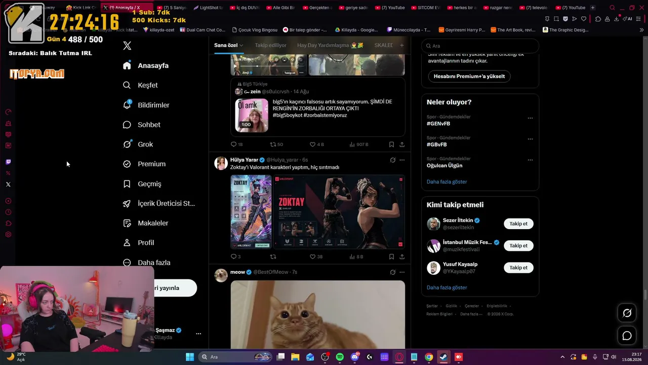This screenshot has height=365, width=648.
Task: Open killayda-ozet bookmark
Action: click(x=158, y=30)
